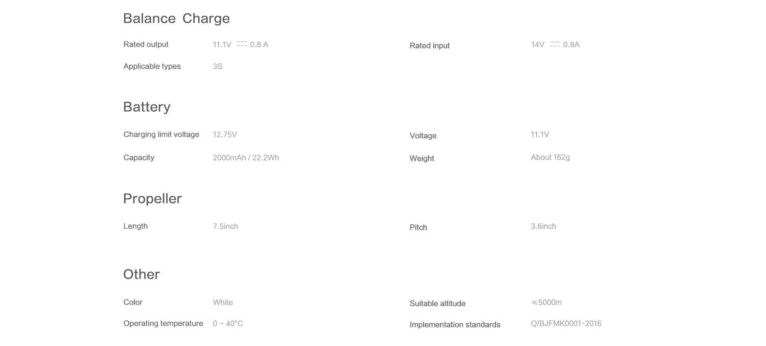This screenshot has width=766, height=346.
Task: Click the ≤5000m altitude value
Action: click(x=546, y=303)
